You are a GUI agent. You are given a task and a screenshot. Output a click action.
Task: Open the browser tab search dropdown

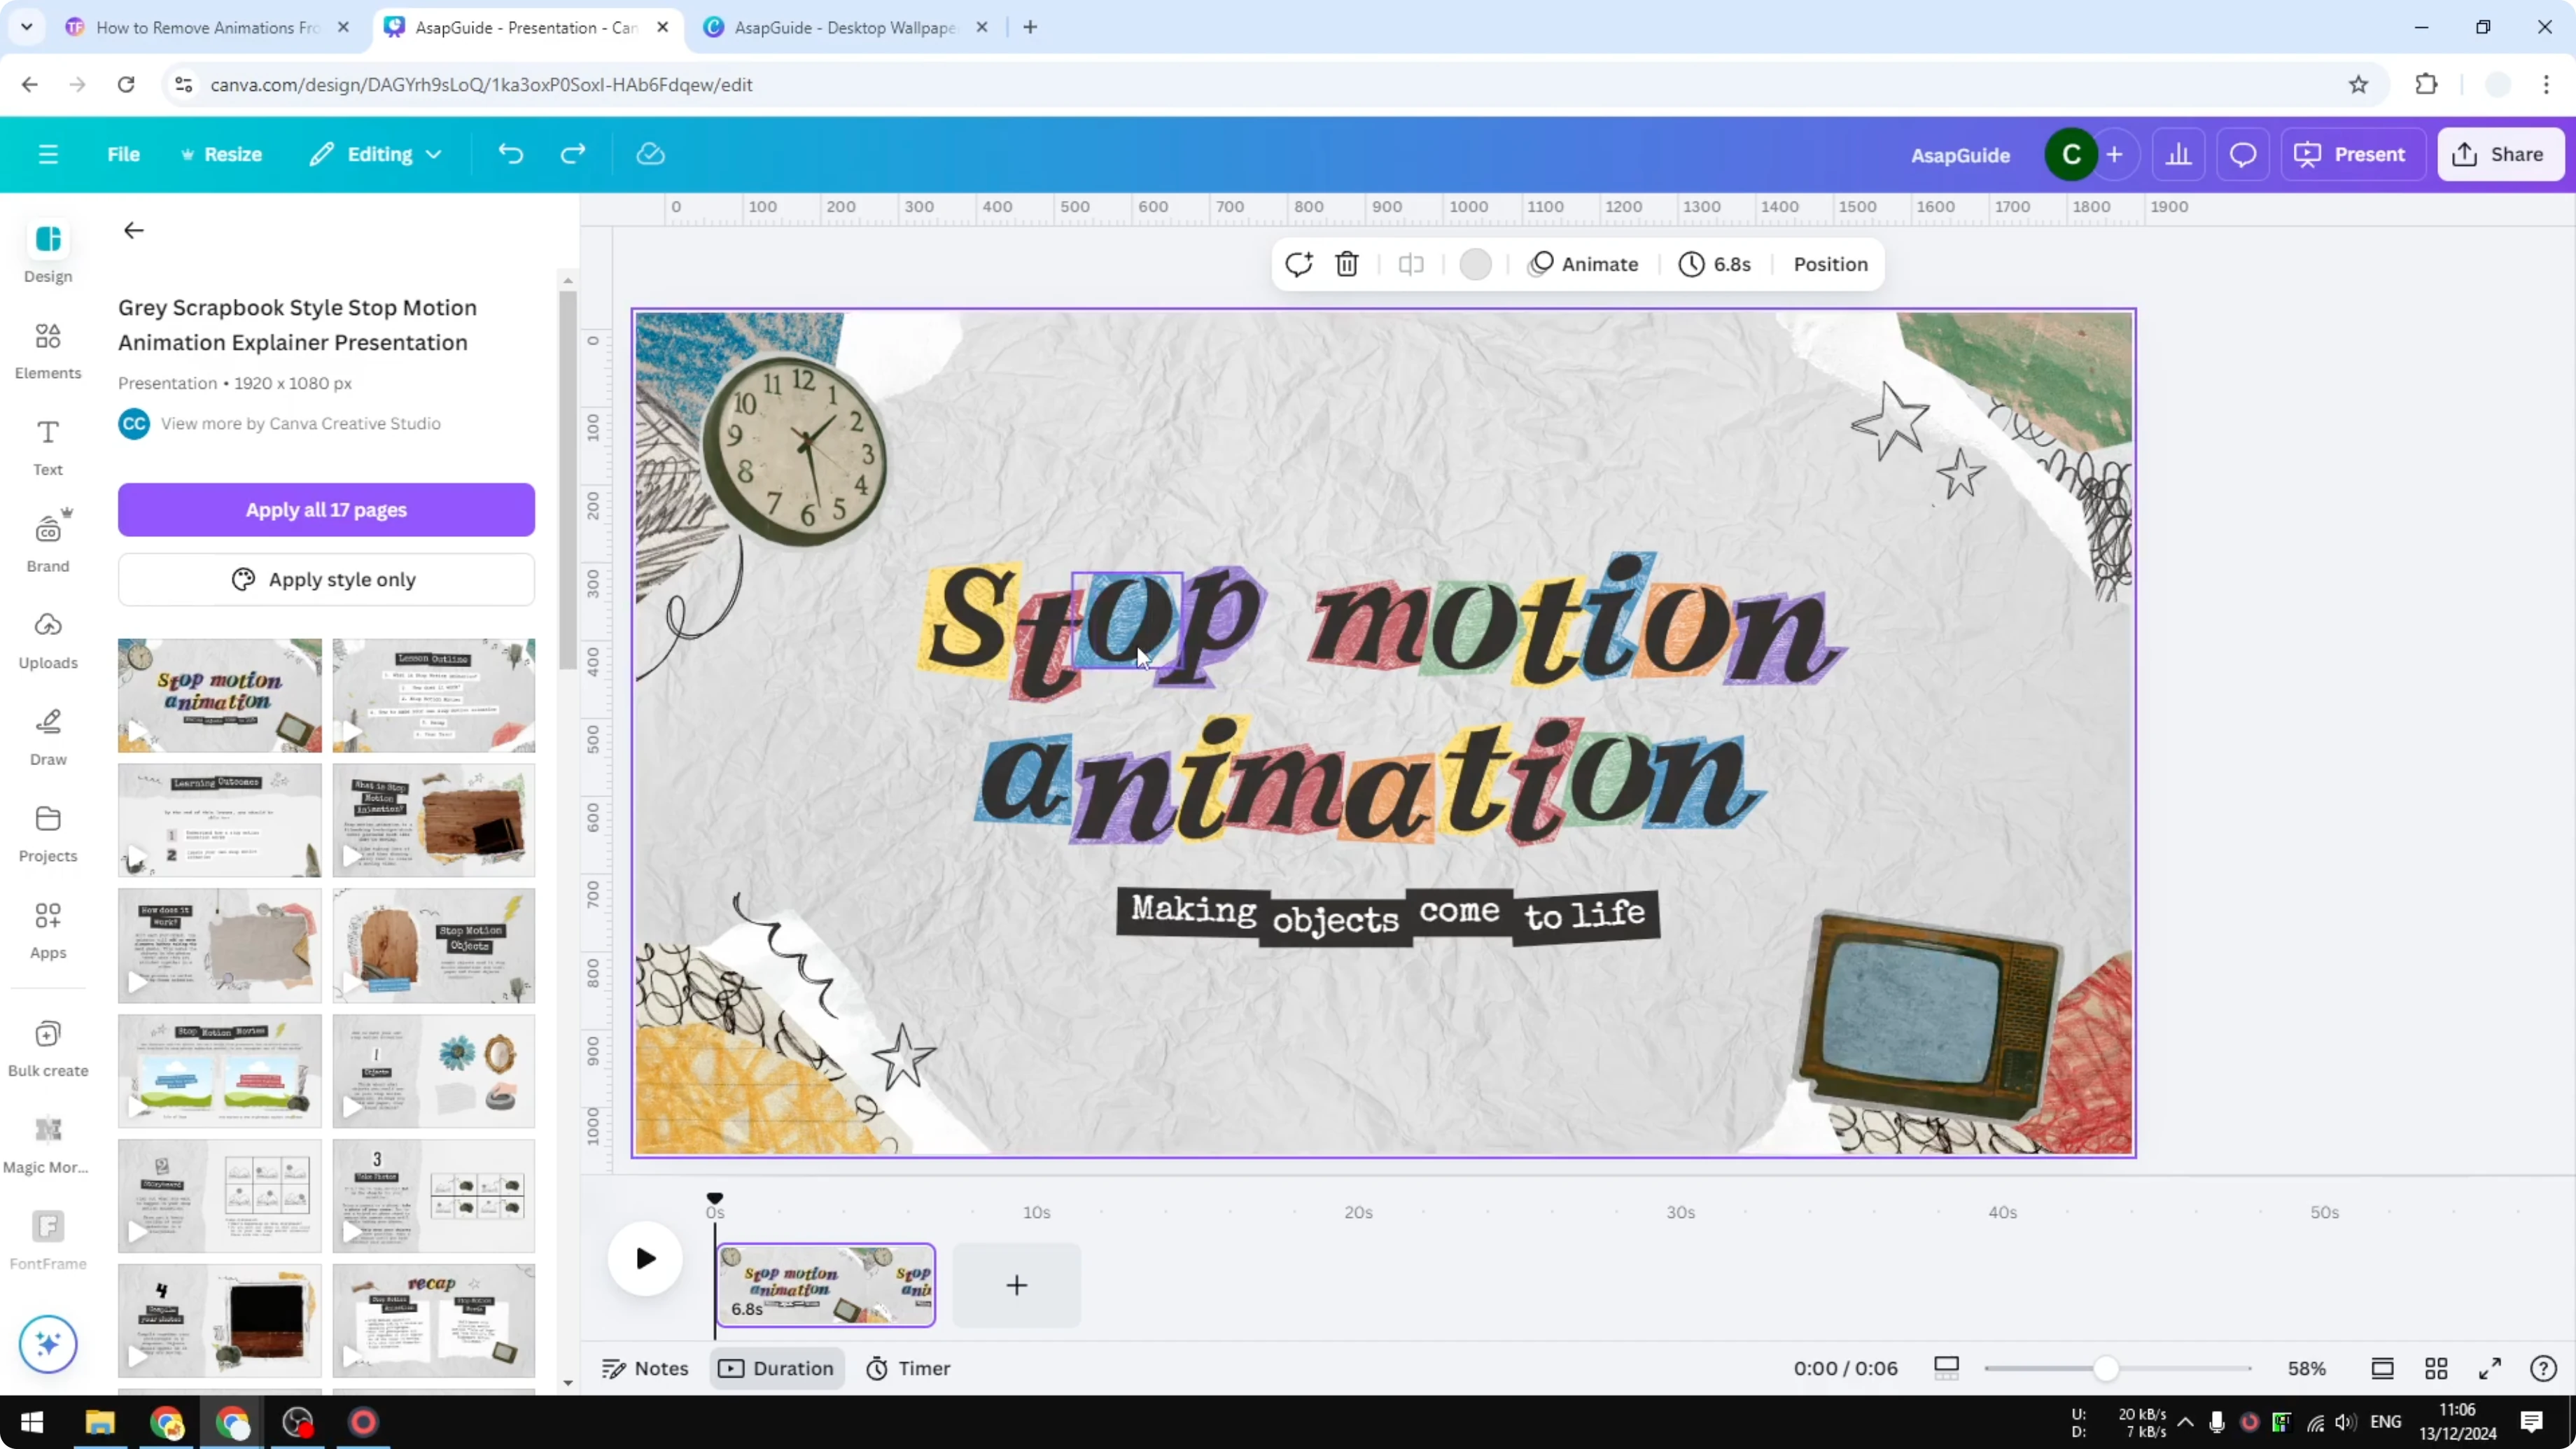pos(27,27)
